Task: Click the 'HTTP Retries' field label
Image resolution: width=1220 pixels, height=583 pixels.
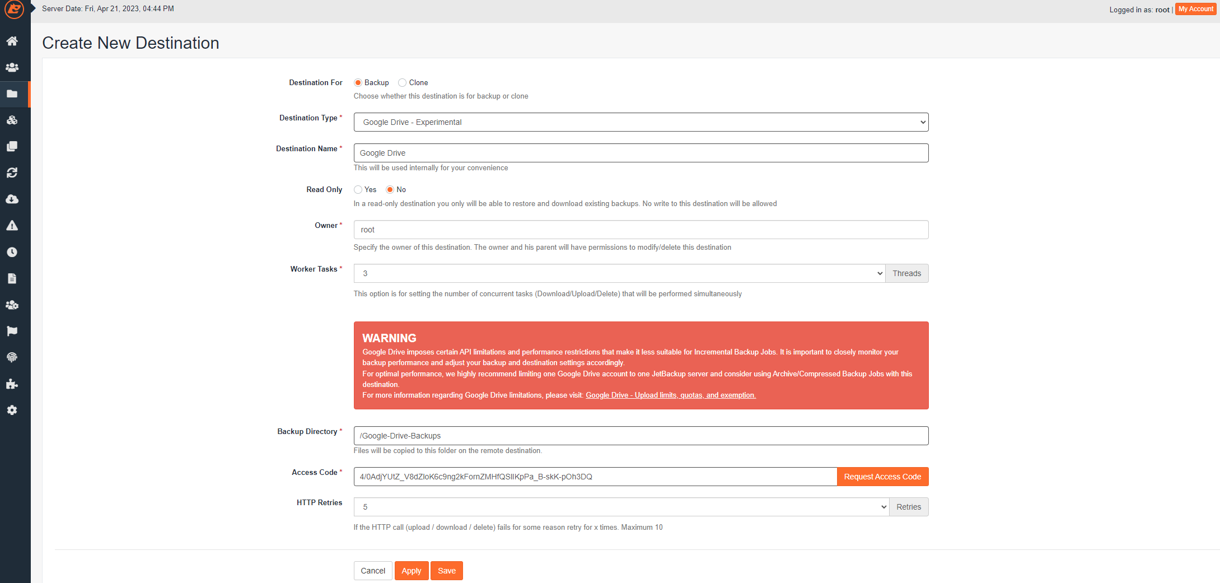Action: pos(319,503)
